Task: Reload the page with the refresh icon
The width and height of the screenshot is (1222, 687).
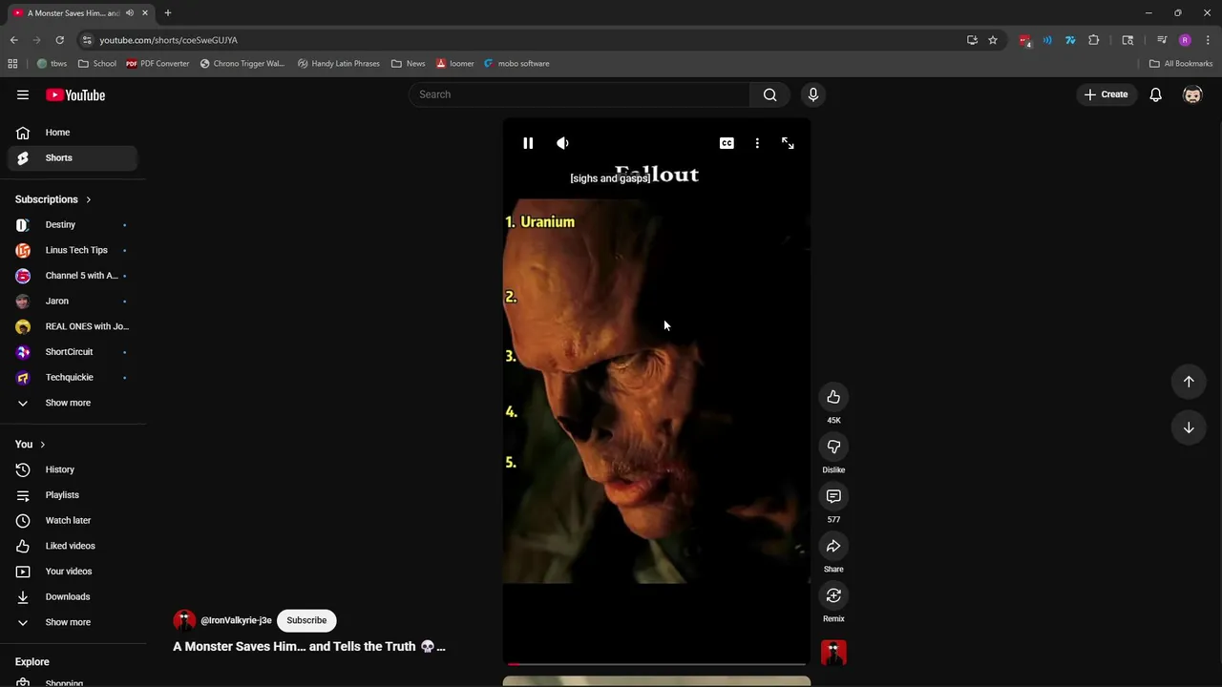Action: click(x=59, y=40)
